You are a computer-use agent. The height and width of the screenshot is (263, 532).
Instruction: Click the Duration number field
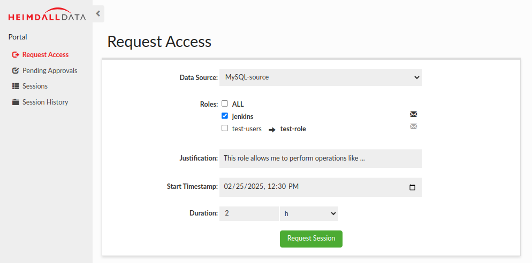(249, 213)
